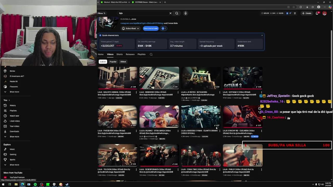The height and width of the screenshot is (187, 333).
Task: Open the three-dot menu on GOTHAM 2 video
Action: 261,92
